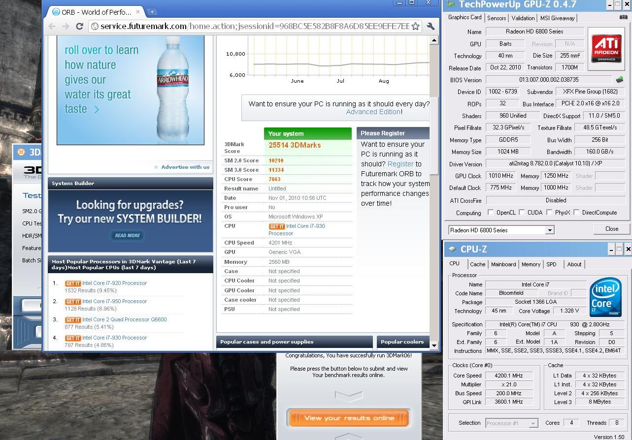Image resolution: width=632 pixels, height=440 pixels.
Task: Open the Chrome wrench menu
Action: click(x=431, y=26)
